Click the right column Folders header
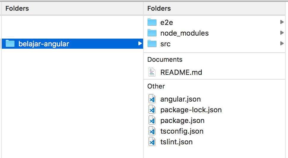The height and width of the screenshot is (158, 288). [159, 8]
